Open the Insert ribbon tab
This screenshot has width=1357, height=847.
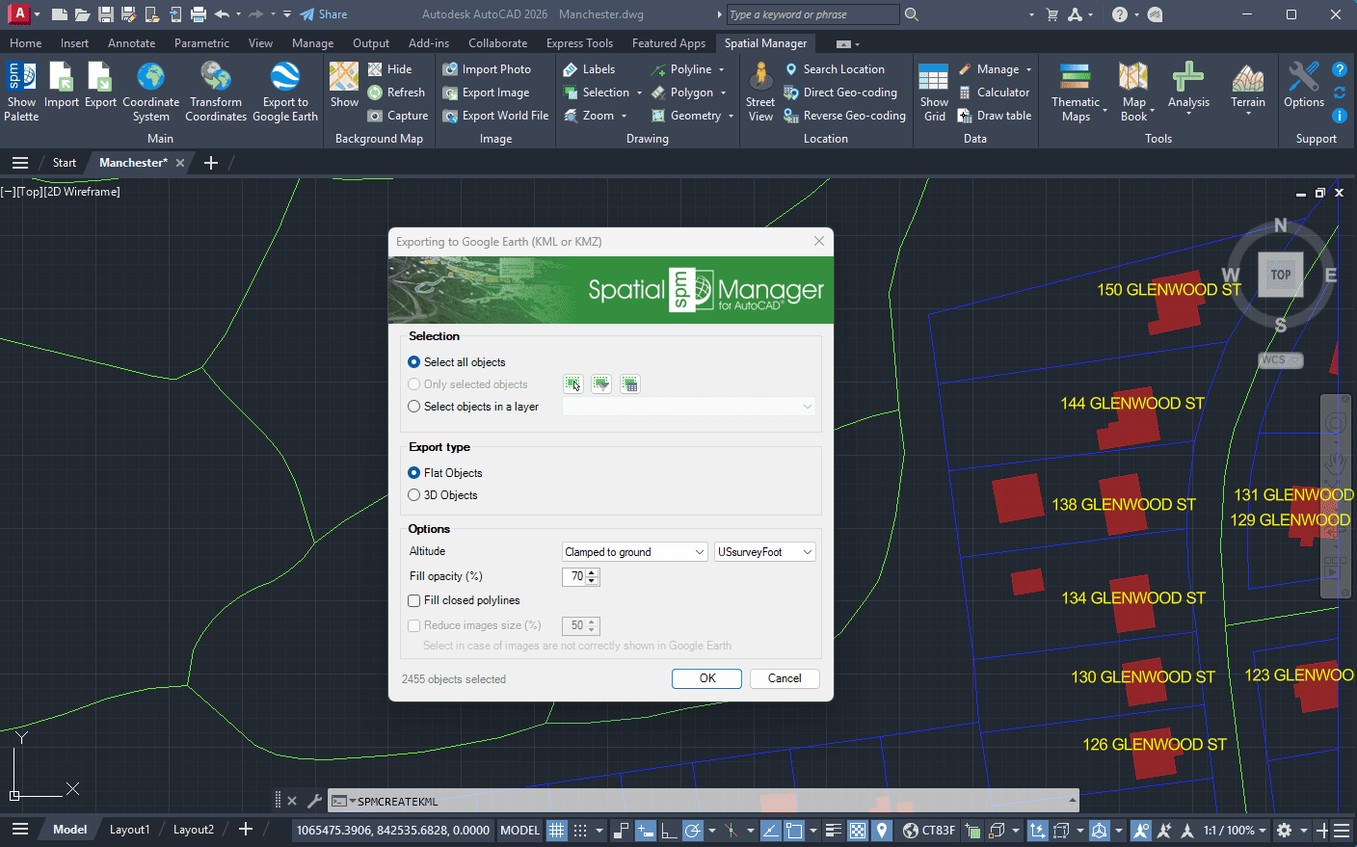(x=74, y=43)
